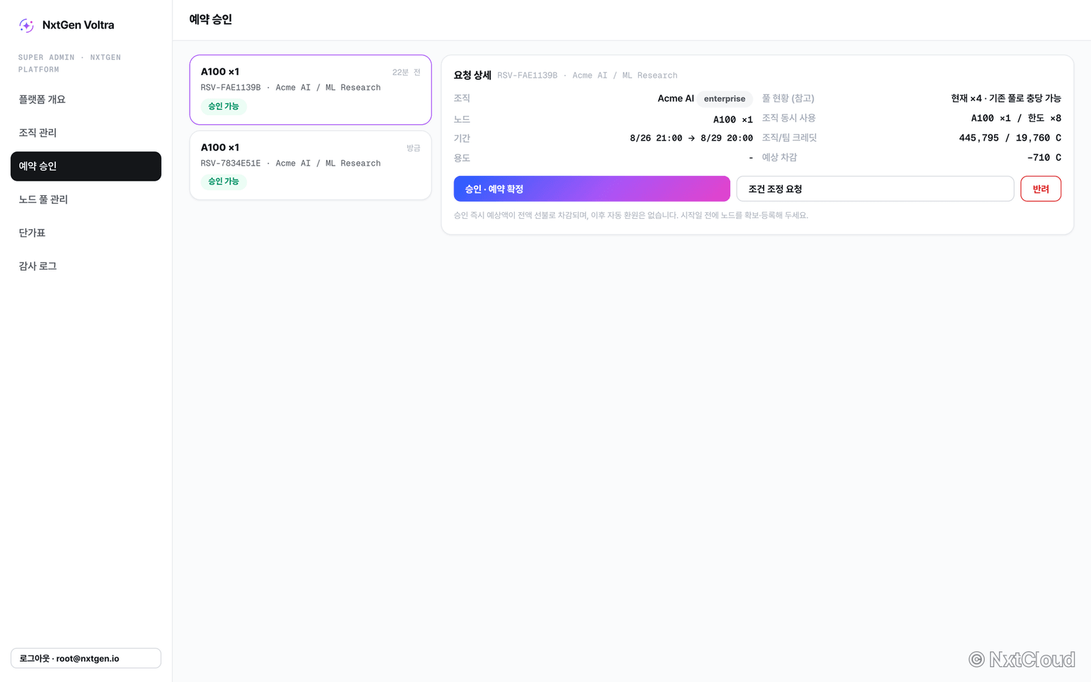Reject the request with 반려 button

(x=1041, y=189)
